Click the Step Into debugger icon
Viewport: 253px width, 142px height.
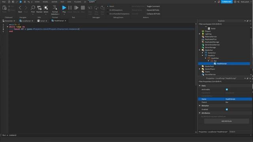coord(90,7)
